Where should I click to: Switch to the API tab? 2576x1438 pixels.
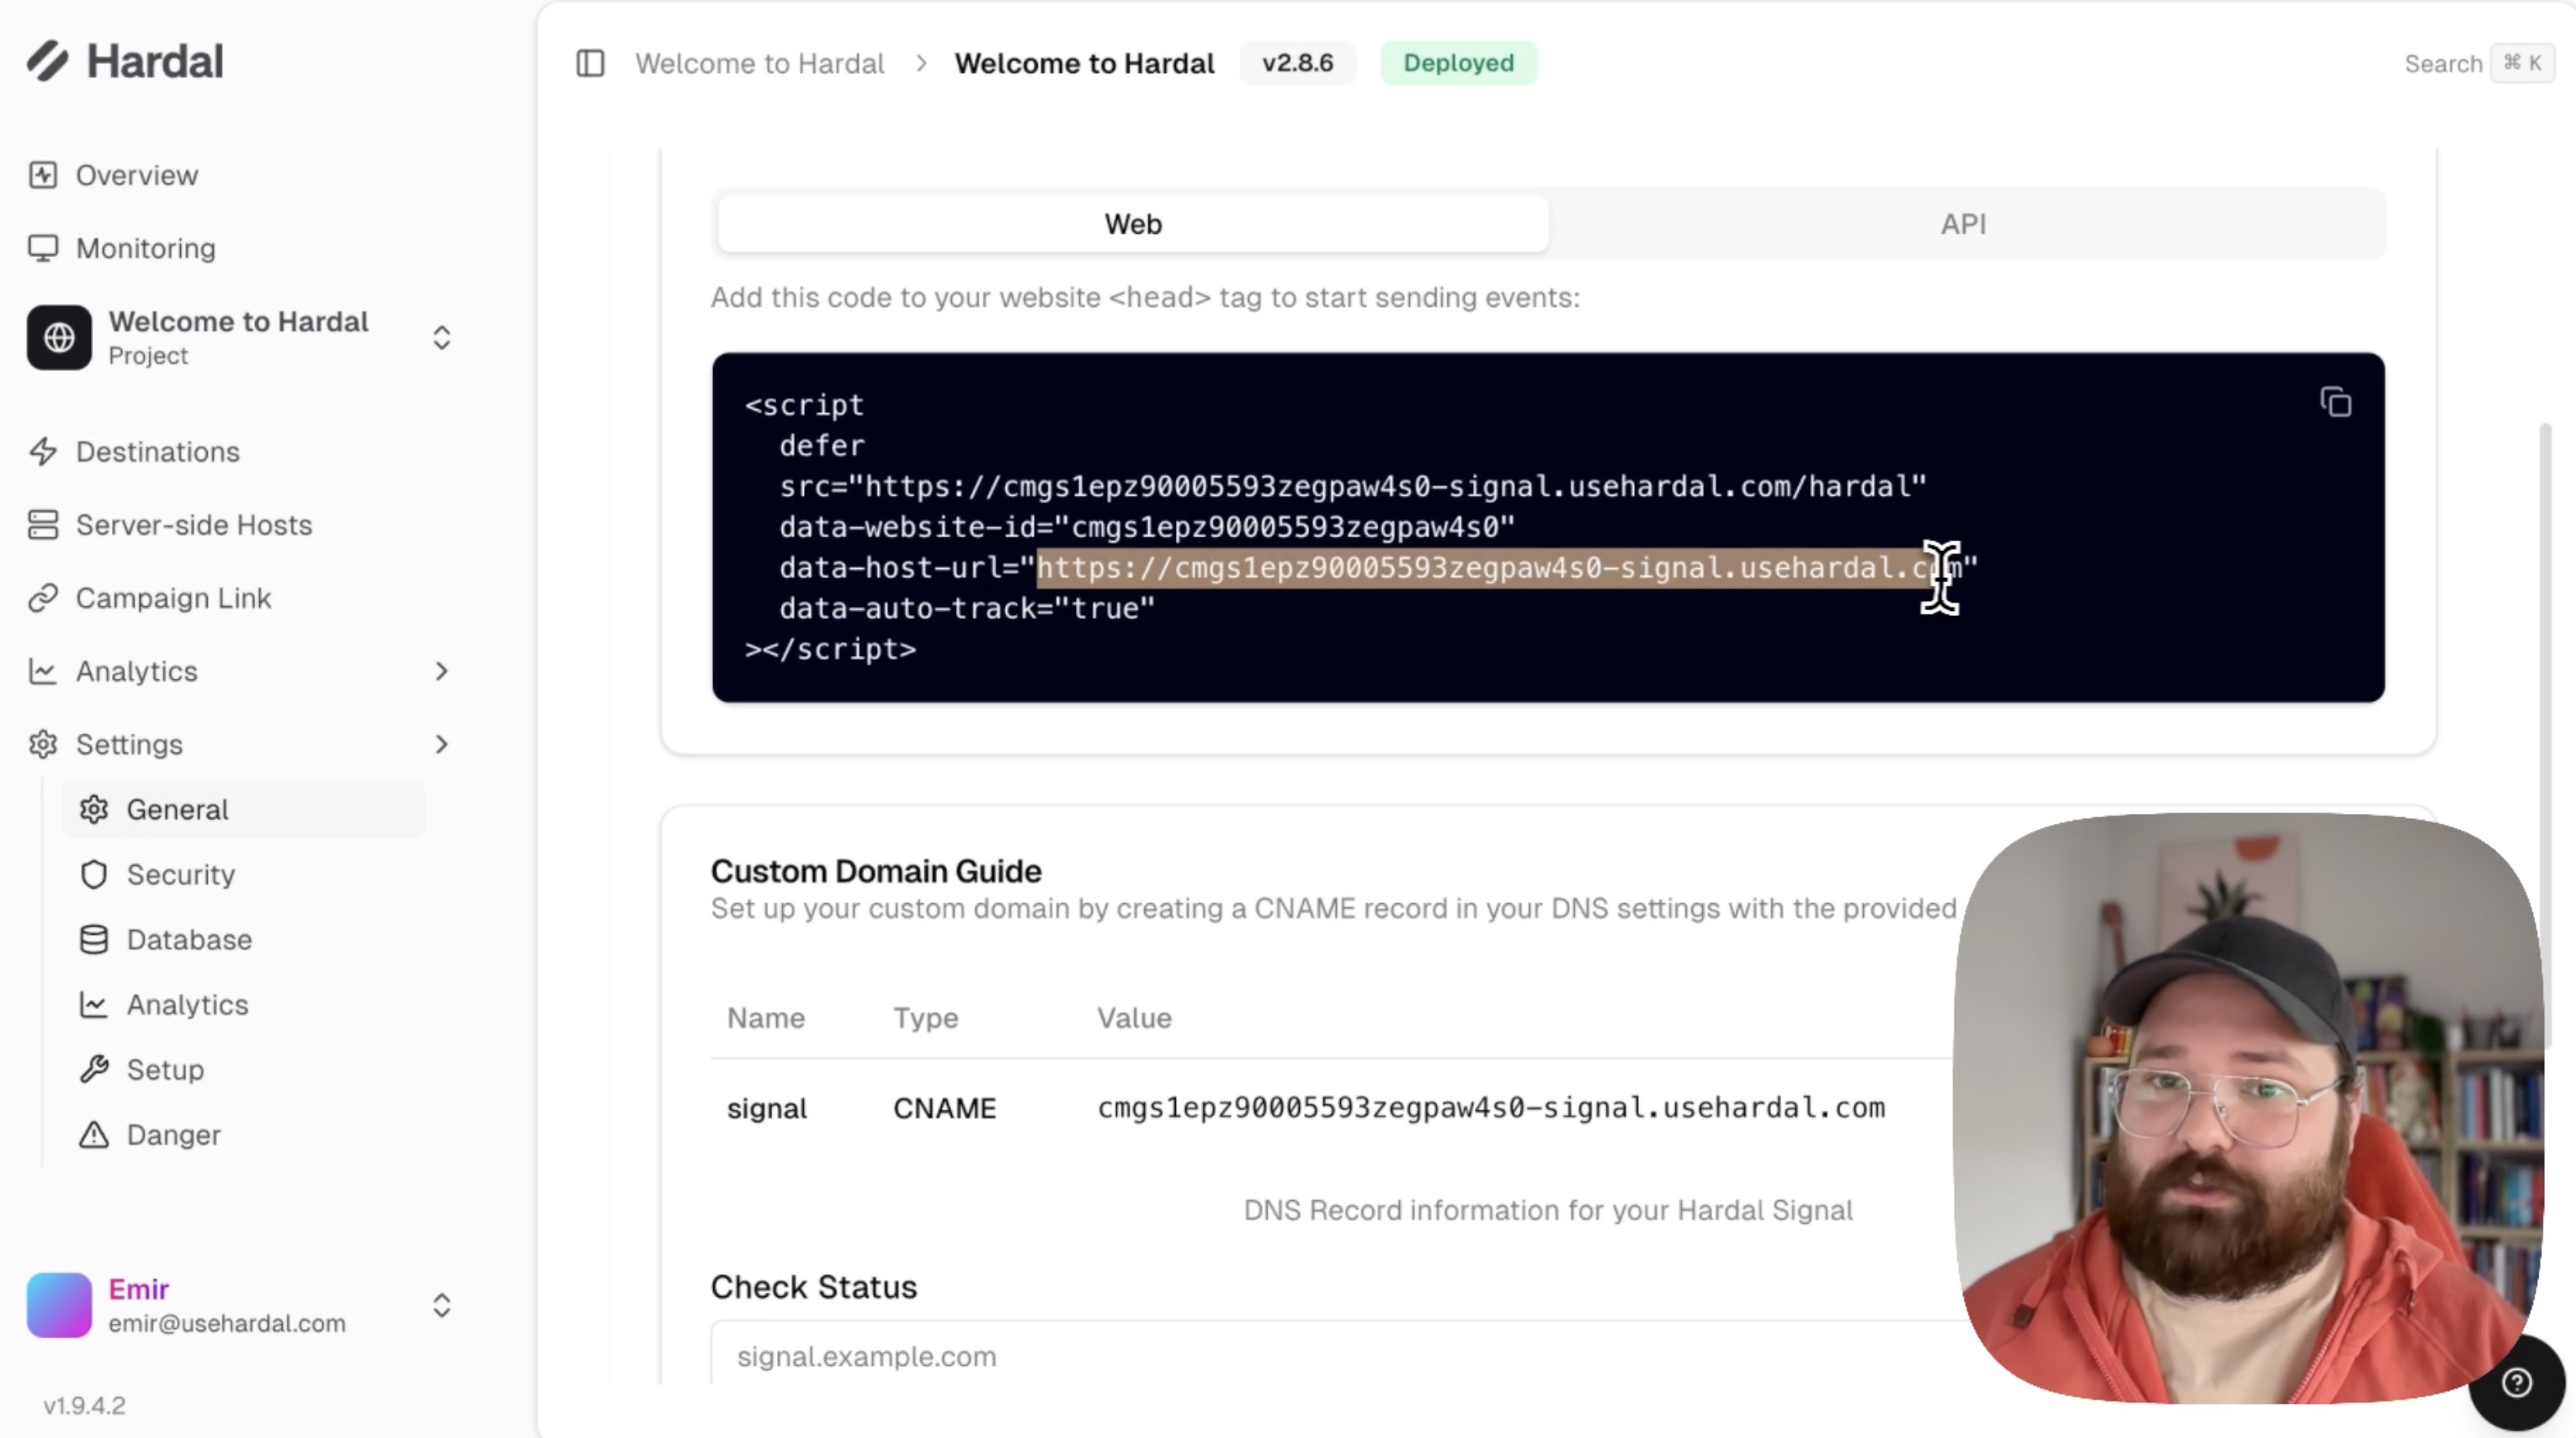coord(1963,224)
